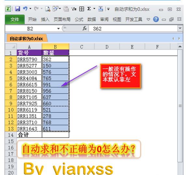The height and width of the screenshot is (175, 186).
Task: Click the Borders grid icon
Action: tap(82, 9)
